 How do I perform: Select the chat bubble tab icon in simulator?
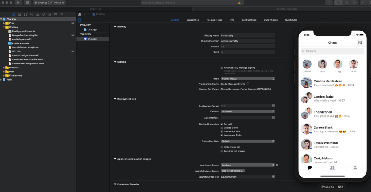click(x=309, y=167)
